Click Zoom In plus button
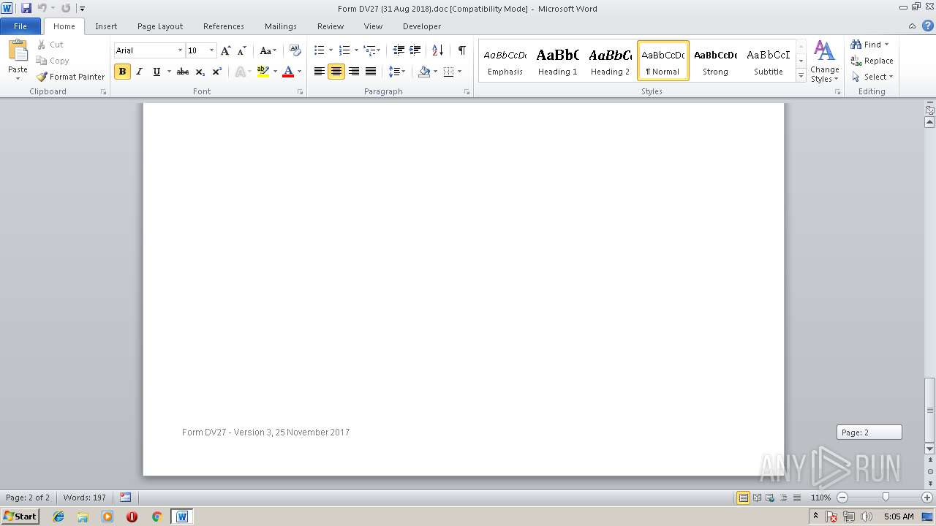 click(x=927, y=498)
